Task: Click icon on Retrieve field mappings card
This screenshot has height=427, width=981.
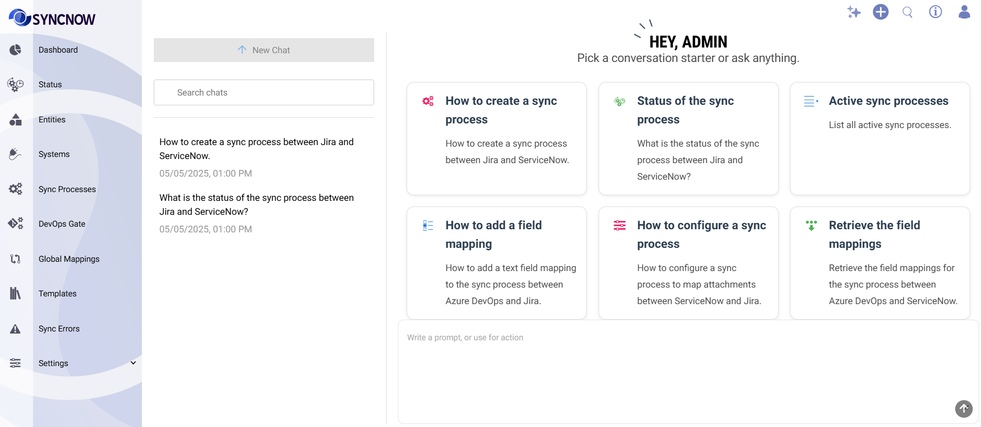Action: tap(811, 226)
